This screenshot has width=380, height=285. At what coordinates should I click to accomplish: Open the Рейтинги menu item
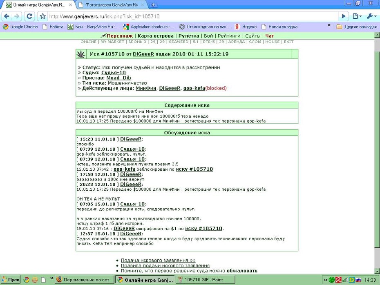pos(229,36)
